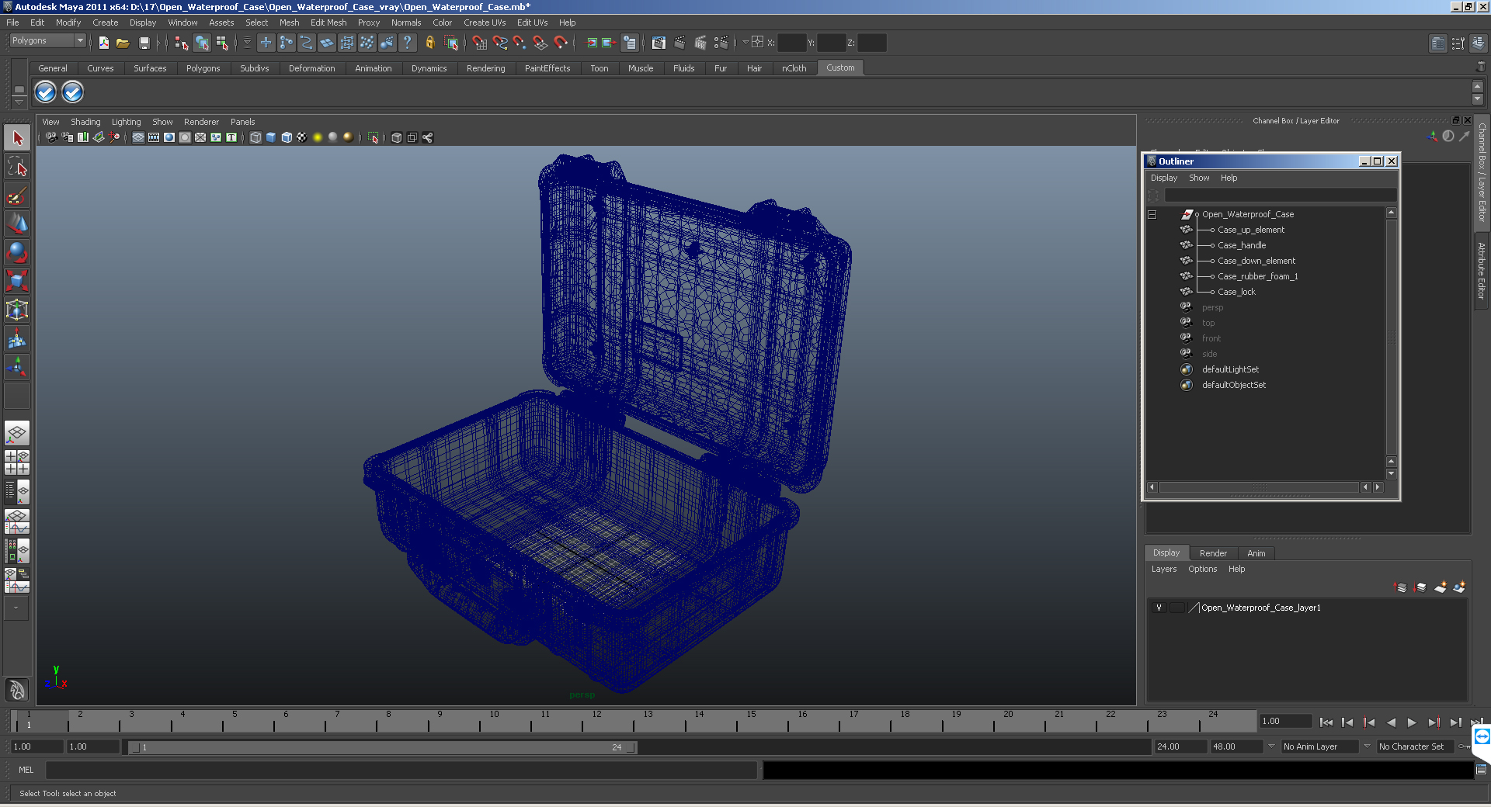Viewport: 1491px width, 807px height.
Task: Toggle visibility V of Open_Waterproof_Case_layer1
Action: click(x=1159, y=608)
